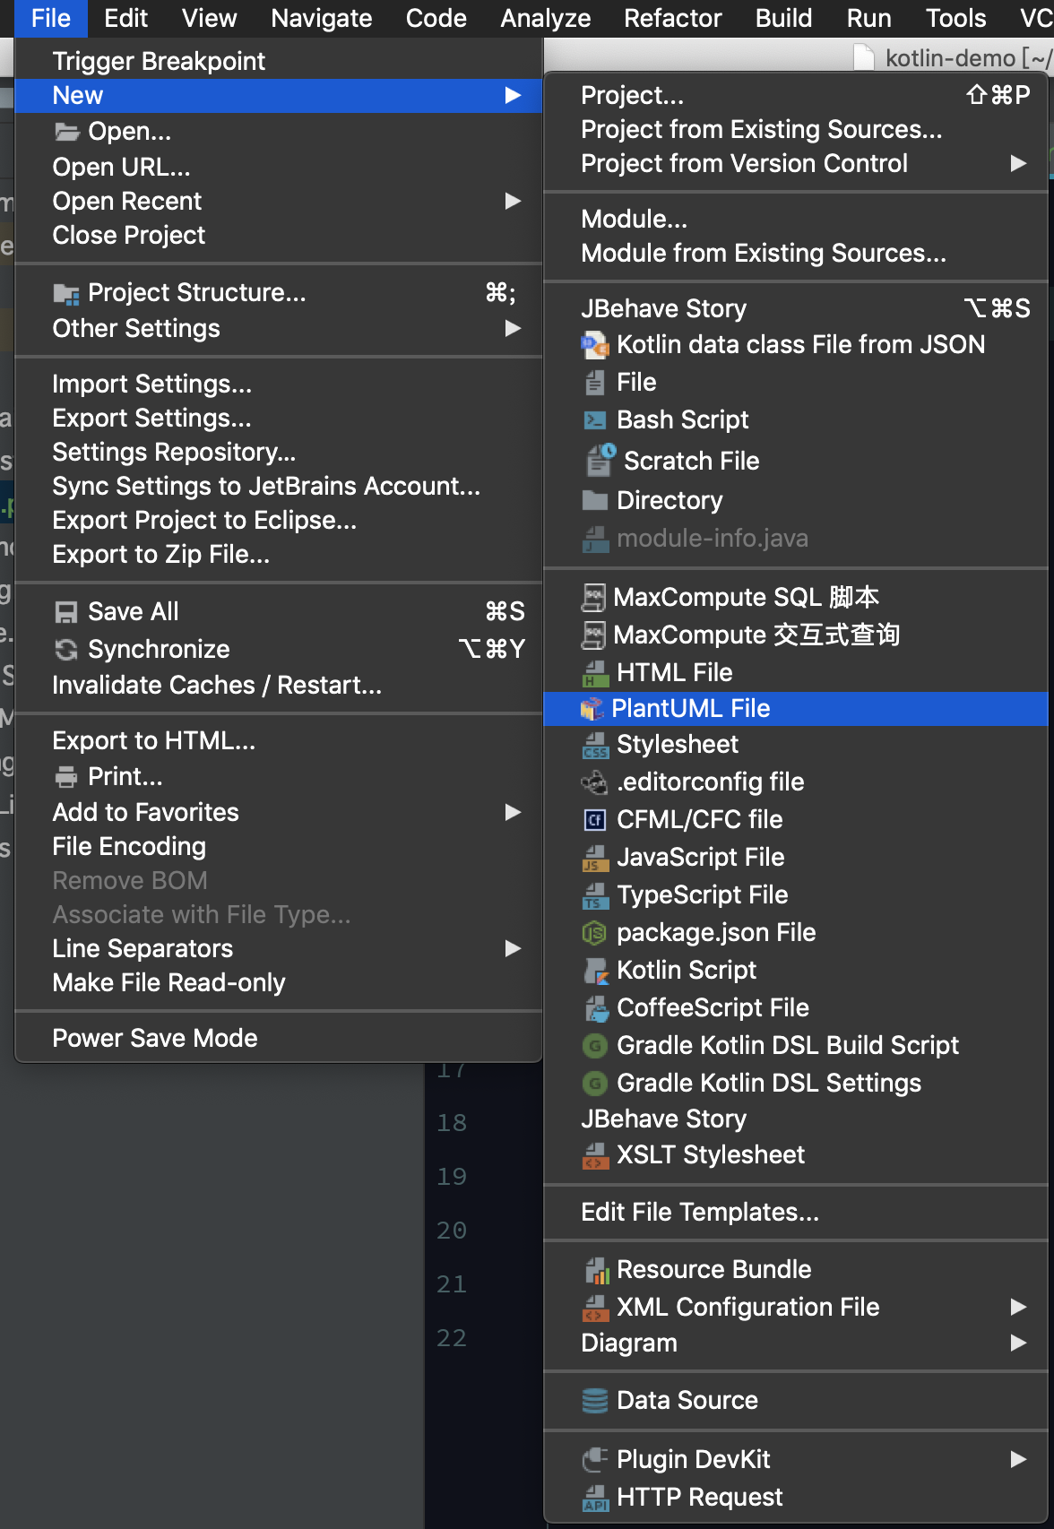Click the Gradle Kotlin DSL Settings icon
This screenshot has height=1529, width=1054.
click(x=594, y=1084)
